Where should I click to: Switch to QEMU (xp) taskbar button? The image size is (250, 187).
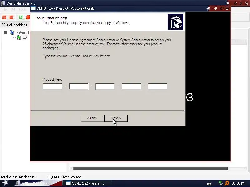click(87, 183)
